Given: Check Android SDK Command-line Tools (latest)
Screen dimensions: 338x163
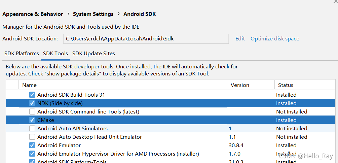Looking at the screenshot, I should [32, 111].
